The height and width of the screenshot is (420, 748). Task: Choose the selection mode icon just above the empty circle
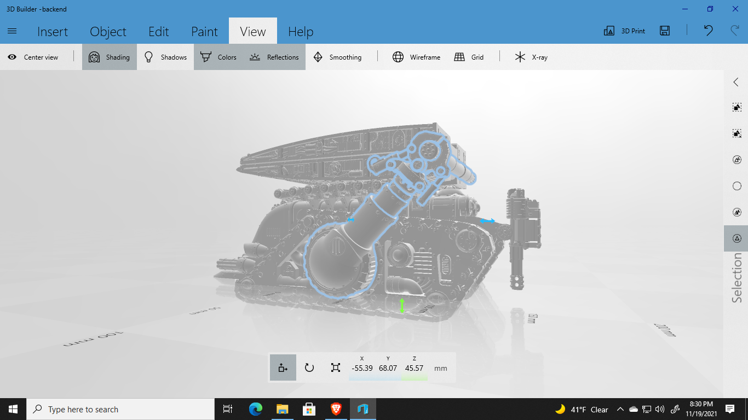click(x=737, y=160)
